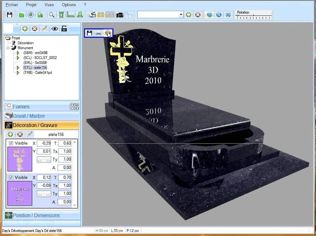Image resolution: width=316 pixels, height=236 pixels.
Task: Uncheck Visible for the cross decoration
Action: pos(11,143)
